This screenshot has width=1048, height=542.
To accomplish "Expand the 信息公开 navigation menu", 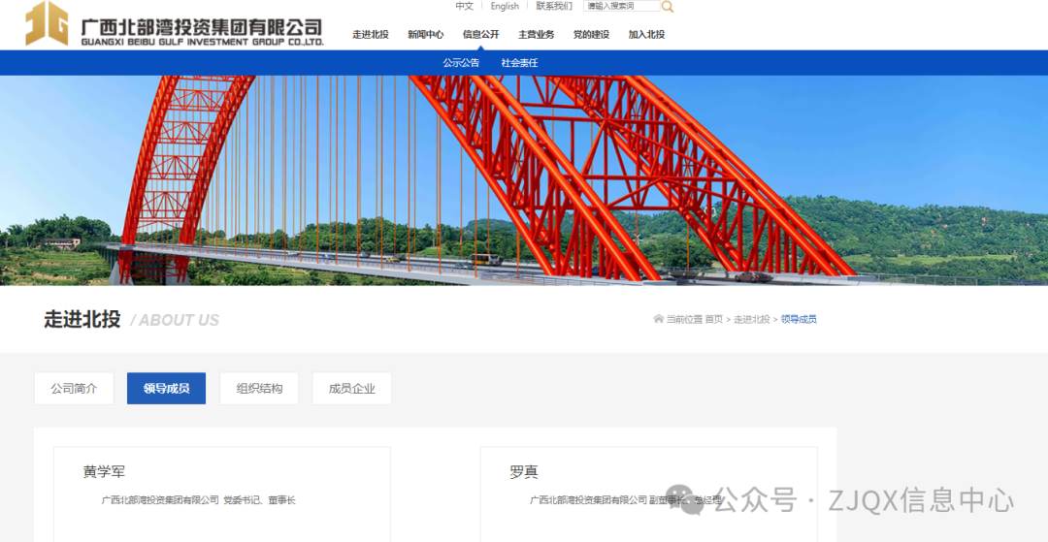I will coord(480,35).
